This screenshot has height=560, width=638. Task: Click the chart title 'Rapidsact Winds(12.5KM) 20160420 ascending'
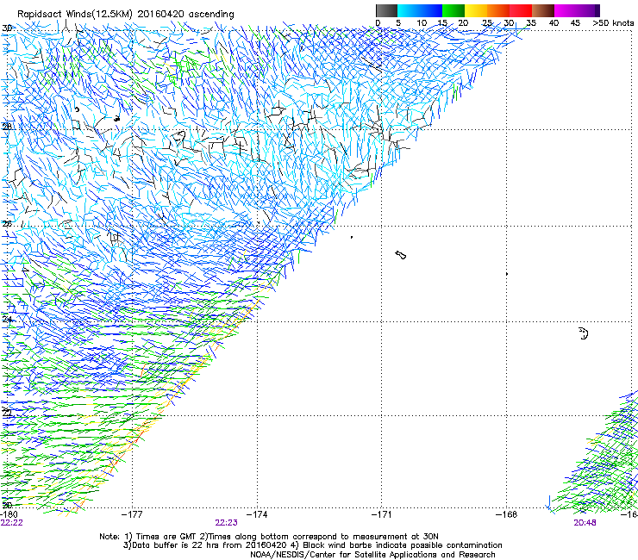126,15
